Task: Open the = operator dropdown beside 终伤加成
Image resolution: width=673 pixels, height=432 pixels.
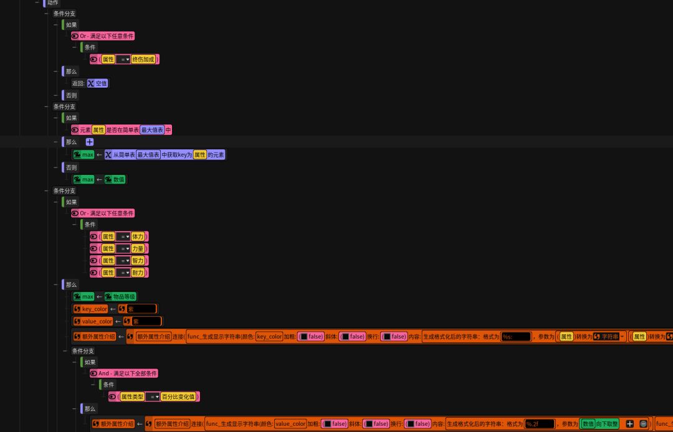Action: click(x=123, y=59)
